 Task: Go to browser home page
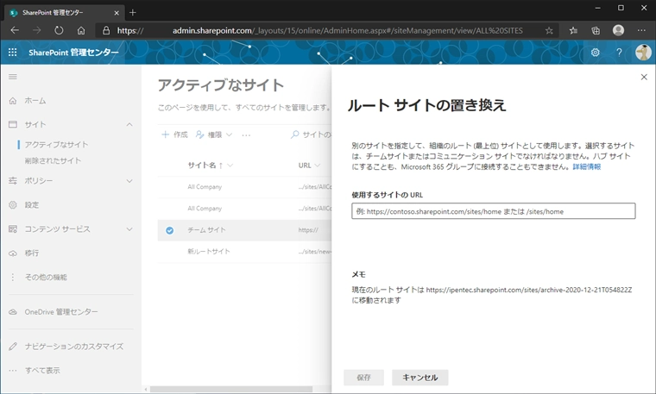coord(81,30)
